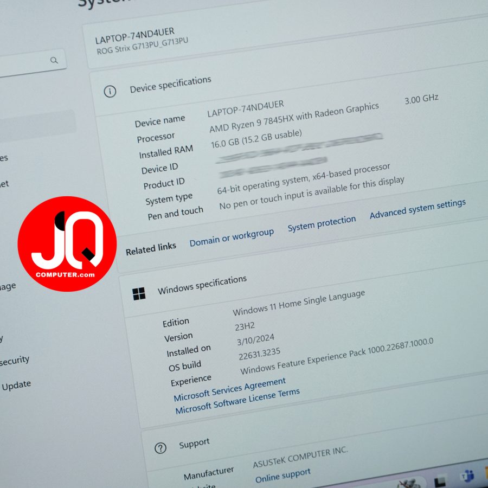Click the Processor label
Viewport: 488px width, 488px height.
click(156, 137)
